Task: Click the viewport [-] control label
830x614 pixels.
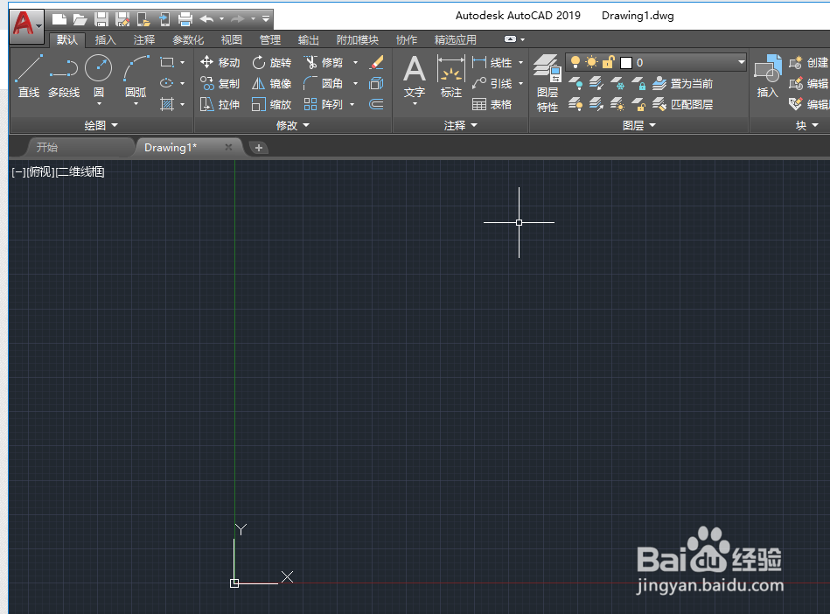Action: click(18, 172)
